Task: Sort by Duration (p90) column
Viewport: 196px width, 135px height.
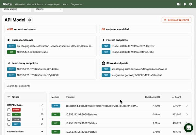Action: point(153,97)
